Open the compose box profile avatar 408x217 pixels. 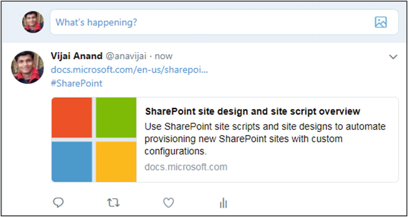pyautogui.click(x=33, y=22)
